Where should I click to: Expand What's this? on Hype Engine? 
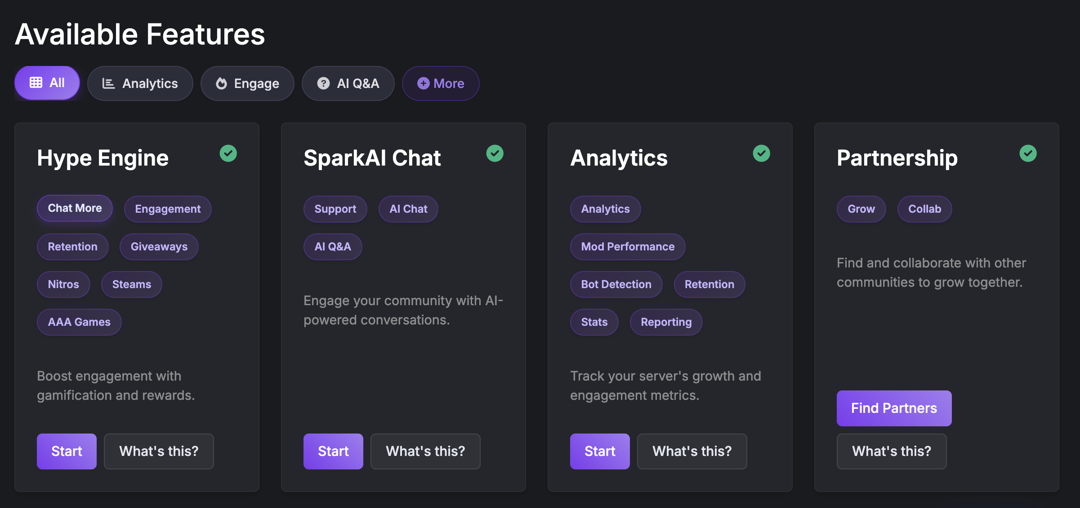159,451
